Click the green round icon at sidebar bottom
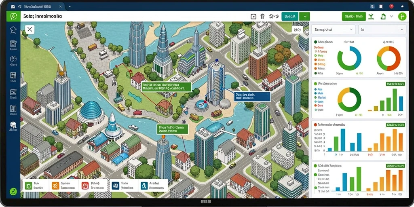414x207 pixels. pos(13,191)
